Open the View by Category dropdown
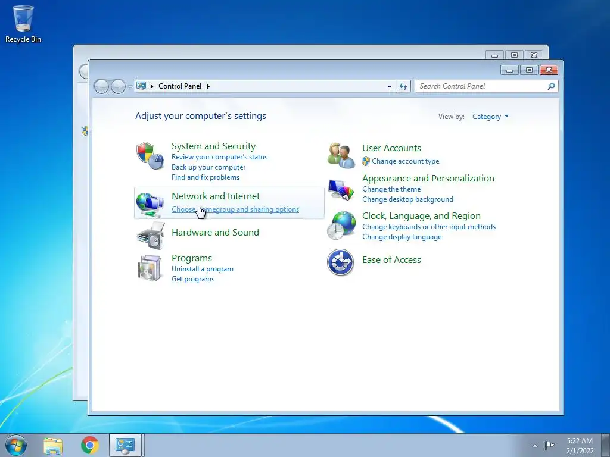The height and width of the screenshot is (457, 610). tap(491, 117)
